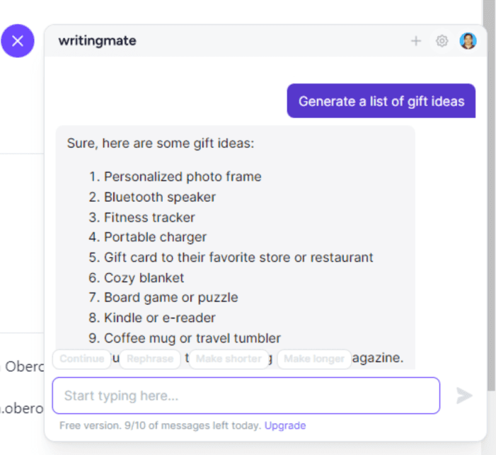496x455 pixels.
Task: Click the 'Free version' messages-left notice
Action: click(x=161, y=425)
